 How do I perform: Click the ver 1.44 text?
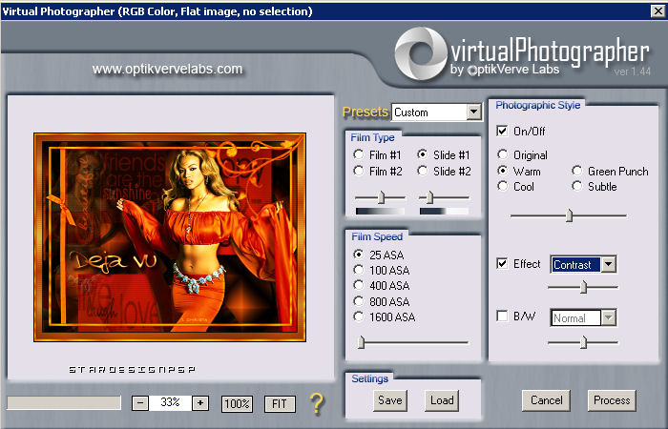coord(632,71)
